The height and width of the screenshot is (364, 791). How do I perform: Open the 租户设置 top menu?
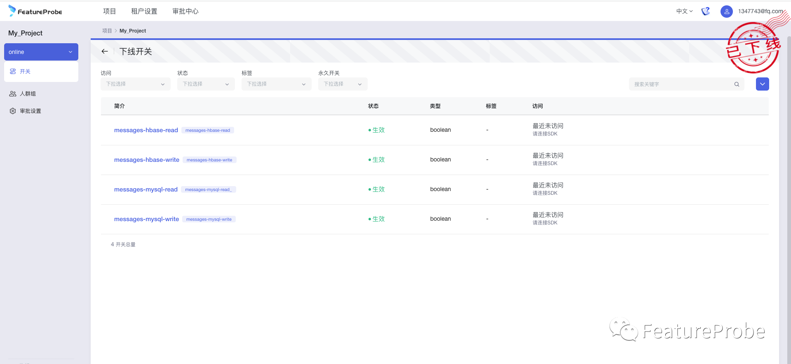coord(144,11)
